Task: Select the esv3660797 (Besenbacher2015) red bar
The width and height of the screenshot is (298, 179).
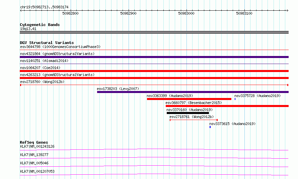Action: 227,106
